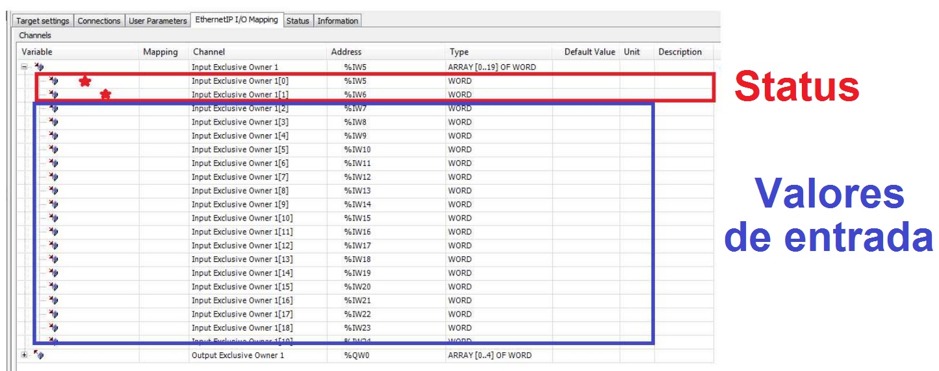Click variable icon in Input Exclusive Owner 1[1] row
939x371 pixels.
click(53, 95)
